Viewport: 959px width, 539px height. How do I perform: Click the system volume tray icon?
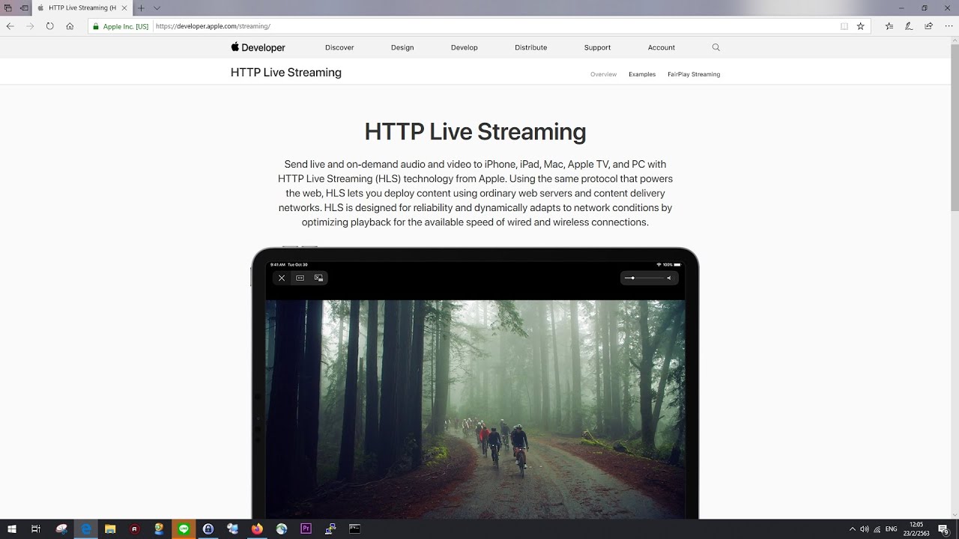coord(864,529)
